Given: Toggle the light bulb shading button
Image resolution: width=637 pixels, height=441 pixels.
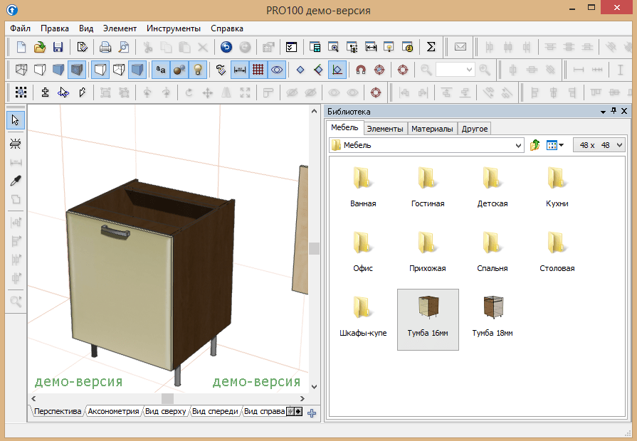Looking at the screenshot, I should coord(199,70).
